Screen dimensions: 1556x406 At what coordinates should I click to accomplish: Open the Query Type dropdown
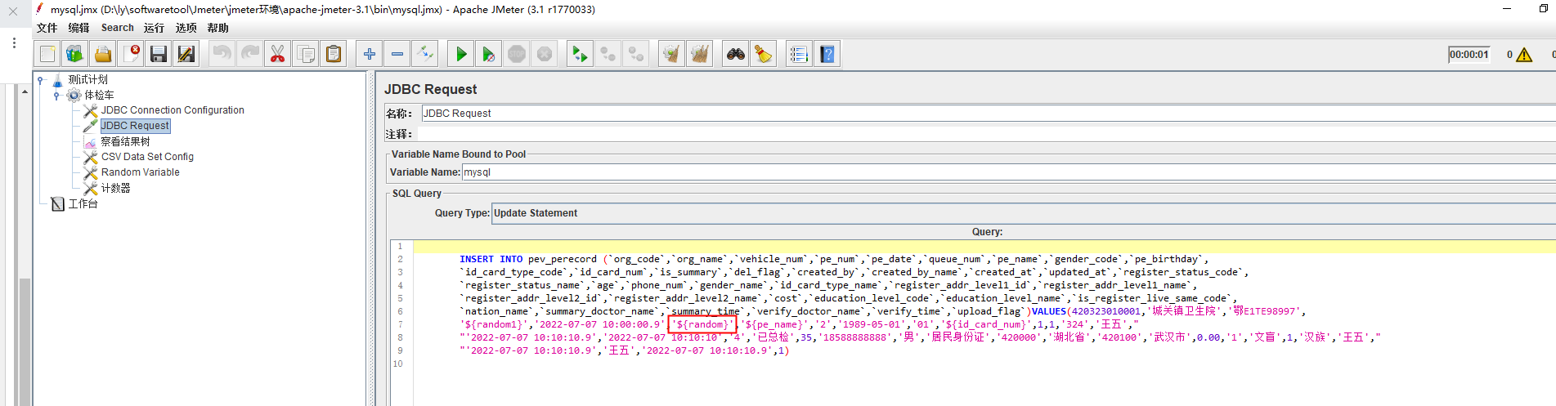click(x=1024, y=213)
